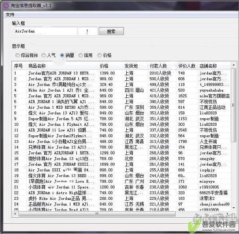Viewport: 239px width, 234px height.
Task: Click price cell 329.40
Action: tap(106, 84)
